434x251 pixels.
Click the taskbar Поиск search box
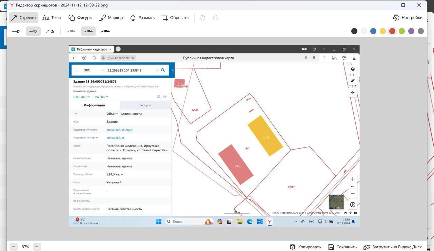(x=189, y=222)
